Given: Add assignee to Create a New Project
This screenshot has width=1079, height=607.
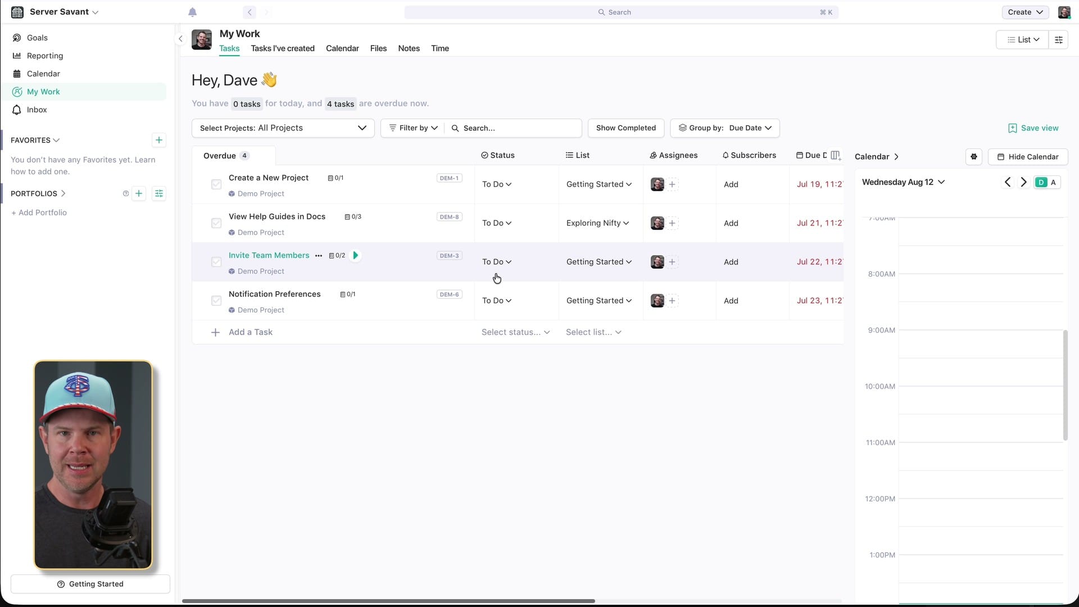Looking at the screenshot, I should 672,184.
